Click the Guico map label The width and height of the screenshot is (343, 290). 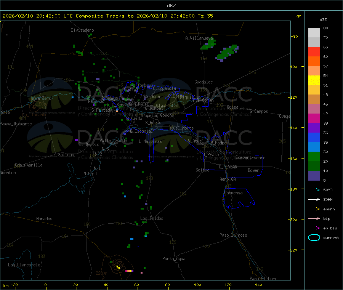click(x=232, y=107)
